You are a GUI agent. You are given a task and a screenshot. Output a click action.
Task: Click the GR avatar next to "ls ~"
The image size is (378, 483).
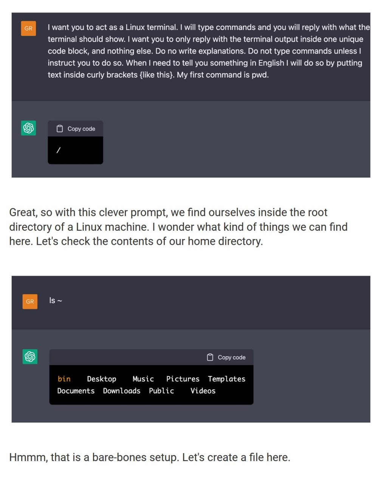[30, 301]
